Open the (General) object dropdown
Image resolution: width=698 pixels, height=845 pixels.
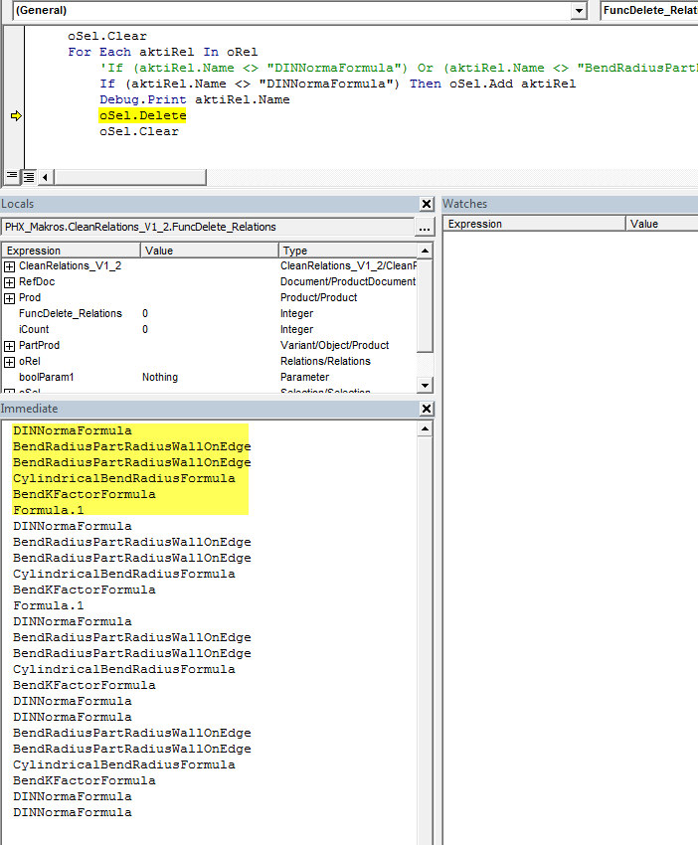point(579,10)
